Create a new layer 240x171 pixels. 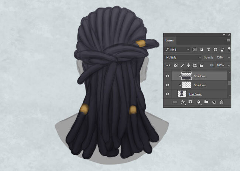pos(214,102)
